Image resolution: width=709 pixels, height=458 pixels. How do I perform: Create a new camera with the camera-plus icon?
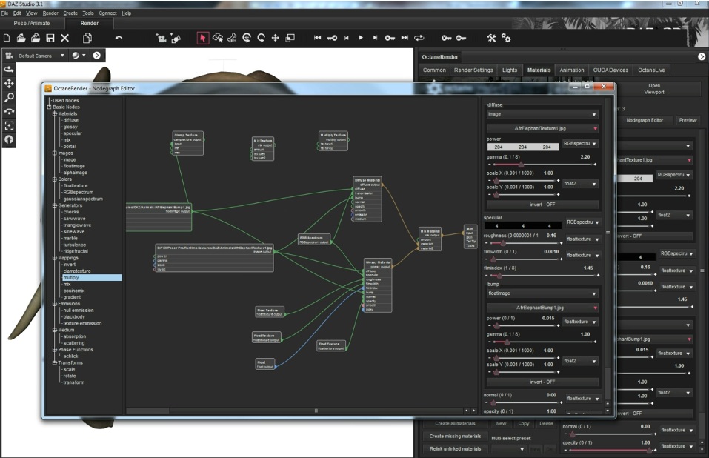tap(161, 38)
